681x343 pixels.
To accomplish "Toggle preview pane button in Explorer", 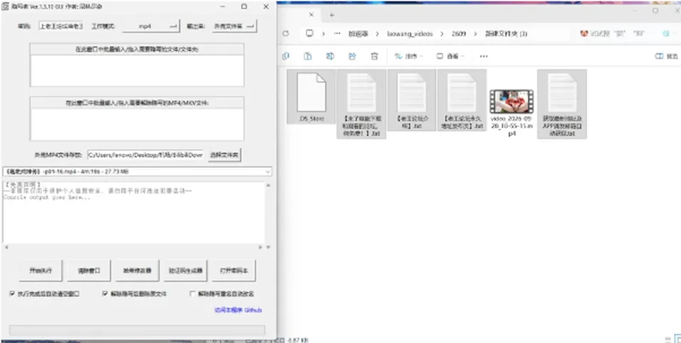I will [x=666, y=56].
